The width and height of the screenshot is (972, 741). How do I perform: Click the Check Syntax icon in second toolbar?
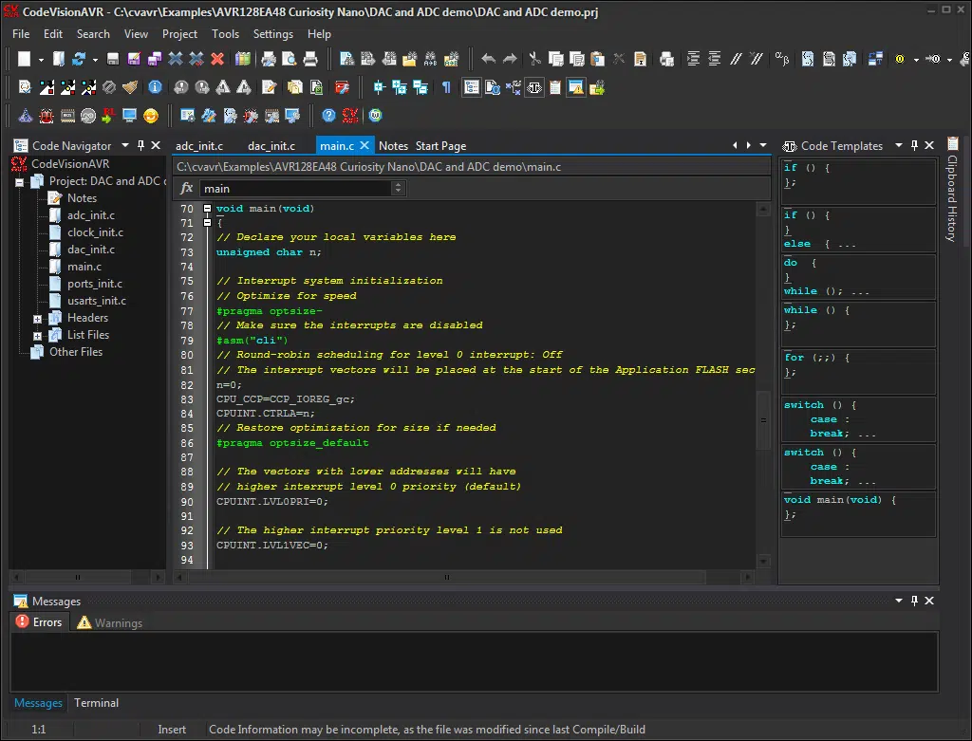point(25,87)
